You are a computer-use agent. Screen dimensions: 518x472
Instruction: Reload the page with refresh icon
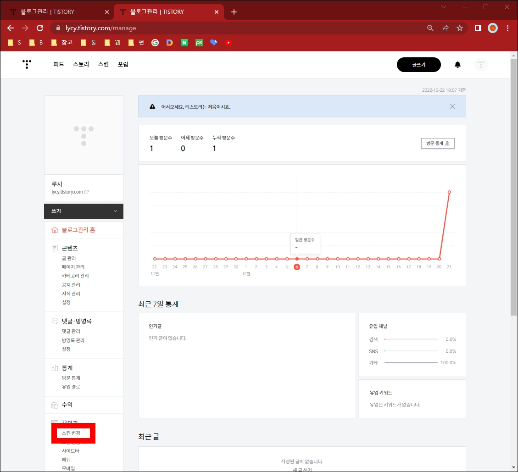(40, 28)
